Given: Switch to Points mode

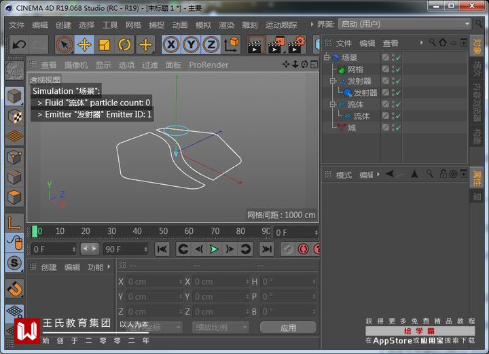Looking at the screenshot, I should click(x=14, y=158).
